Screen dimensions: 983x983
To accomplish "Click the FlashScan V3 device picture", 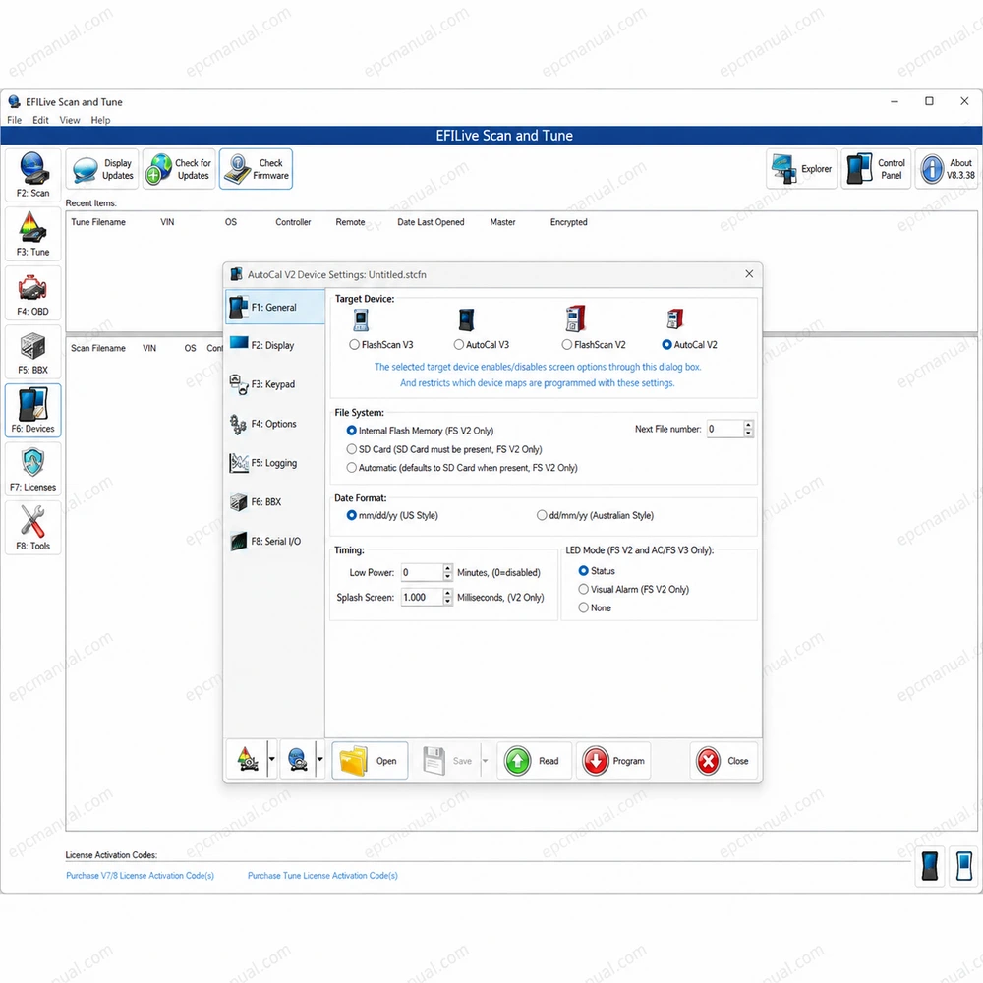I will point(361,319).
